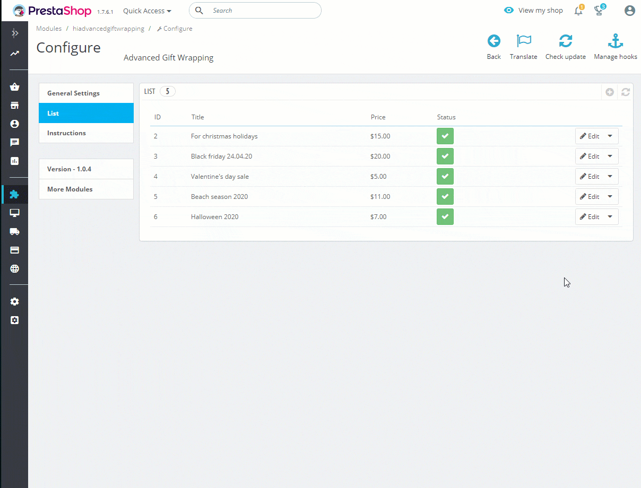The image size is (641, 488).
Task: Click the notifications bell icon
Action: [x=578, y=11]
